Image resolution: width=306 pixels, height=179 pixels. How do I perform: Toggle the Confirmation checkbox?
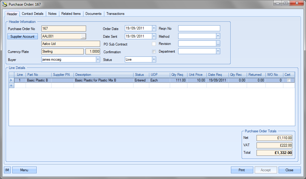pyautogui.click(x=154, y=52)
